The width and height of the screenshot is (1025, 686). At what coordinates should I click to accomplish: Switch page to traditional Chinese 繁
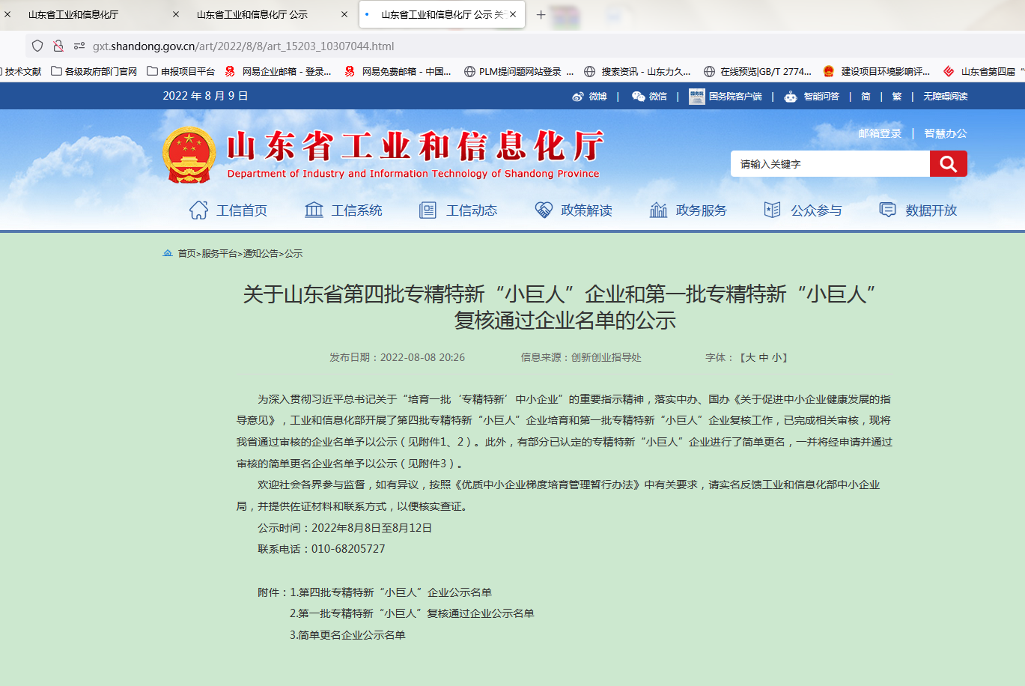click(896, 96)
